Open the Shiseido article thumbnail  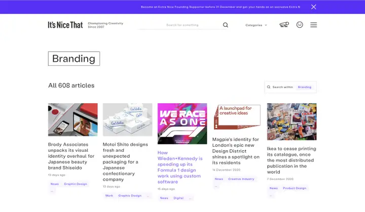[73, 120]
